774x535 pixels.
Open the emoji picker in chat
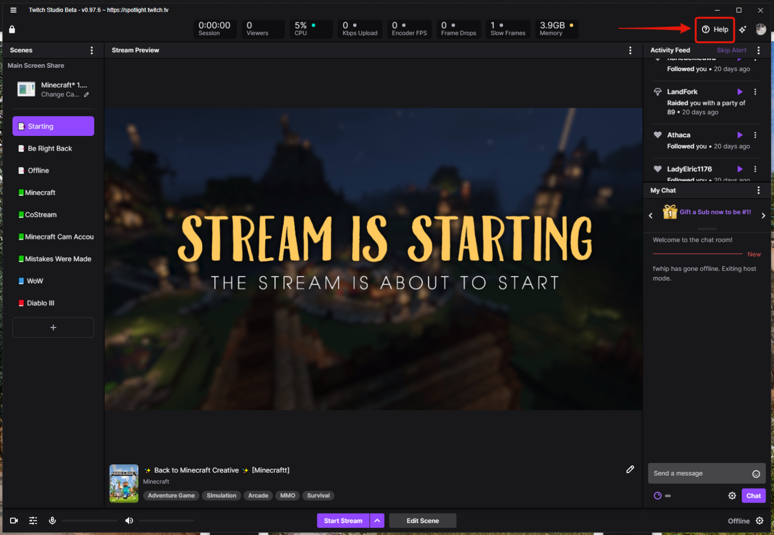point(756,474)
